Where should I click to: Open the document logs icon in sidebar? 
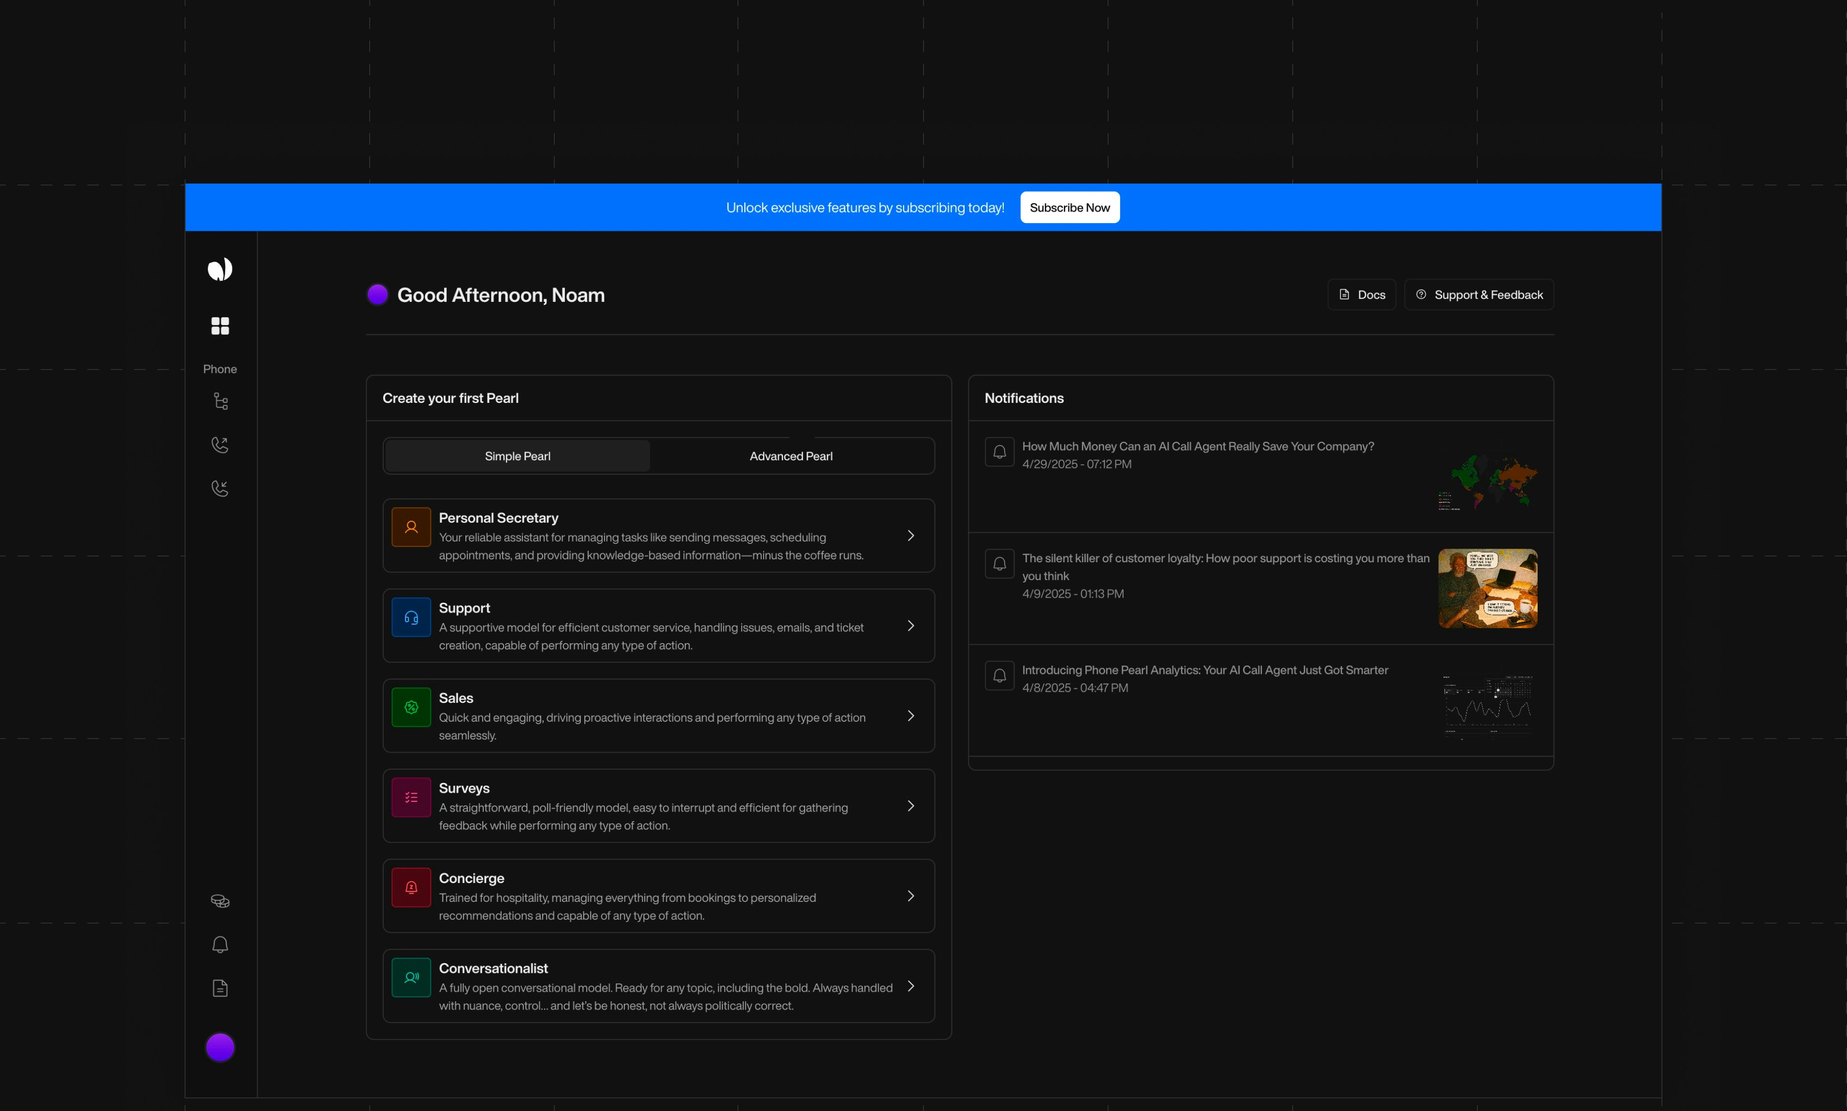(219, 987)
